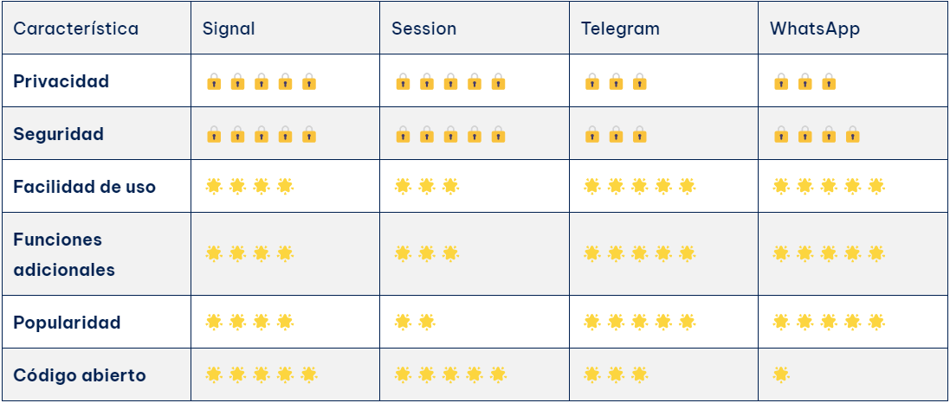This screenshot has height=403, width=950.
Task: Click last lock in WhatsApp Seguridad row
Action: click(x=852, y=134)
